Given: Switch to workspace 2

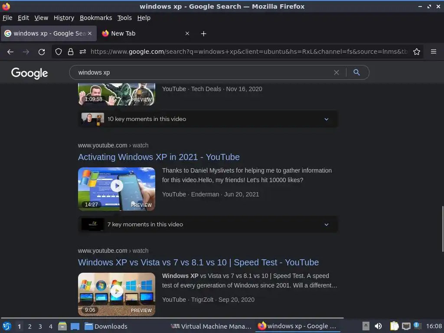Looking at the screenshot, I should point(30,326).
